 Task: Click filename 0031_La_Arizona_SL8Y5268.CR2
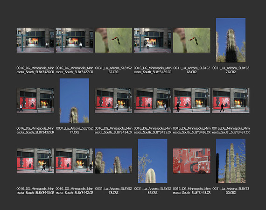pos(192,70)
